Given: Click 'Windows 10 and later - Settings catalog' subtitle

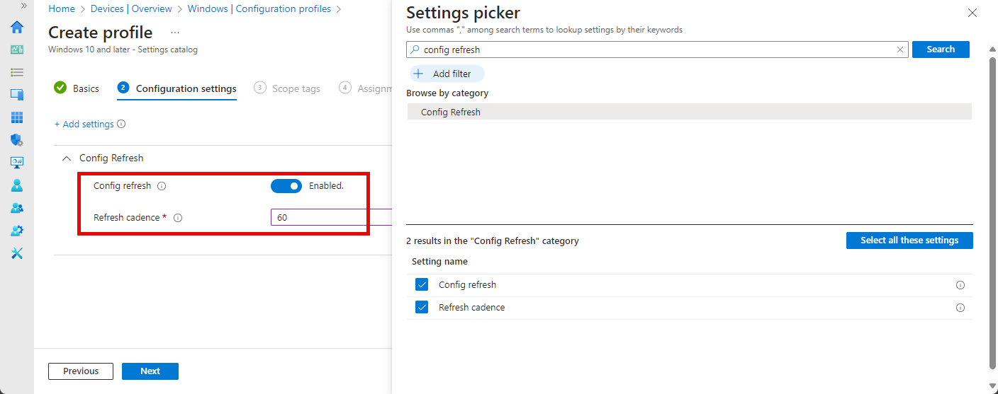Looking at the screenshot, I should coord(123,50).
